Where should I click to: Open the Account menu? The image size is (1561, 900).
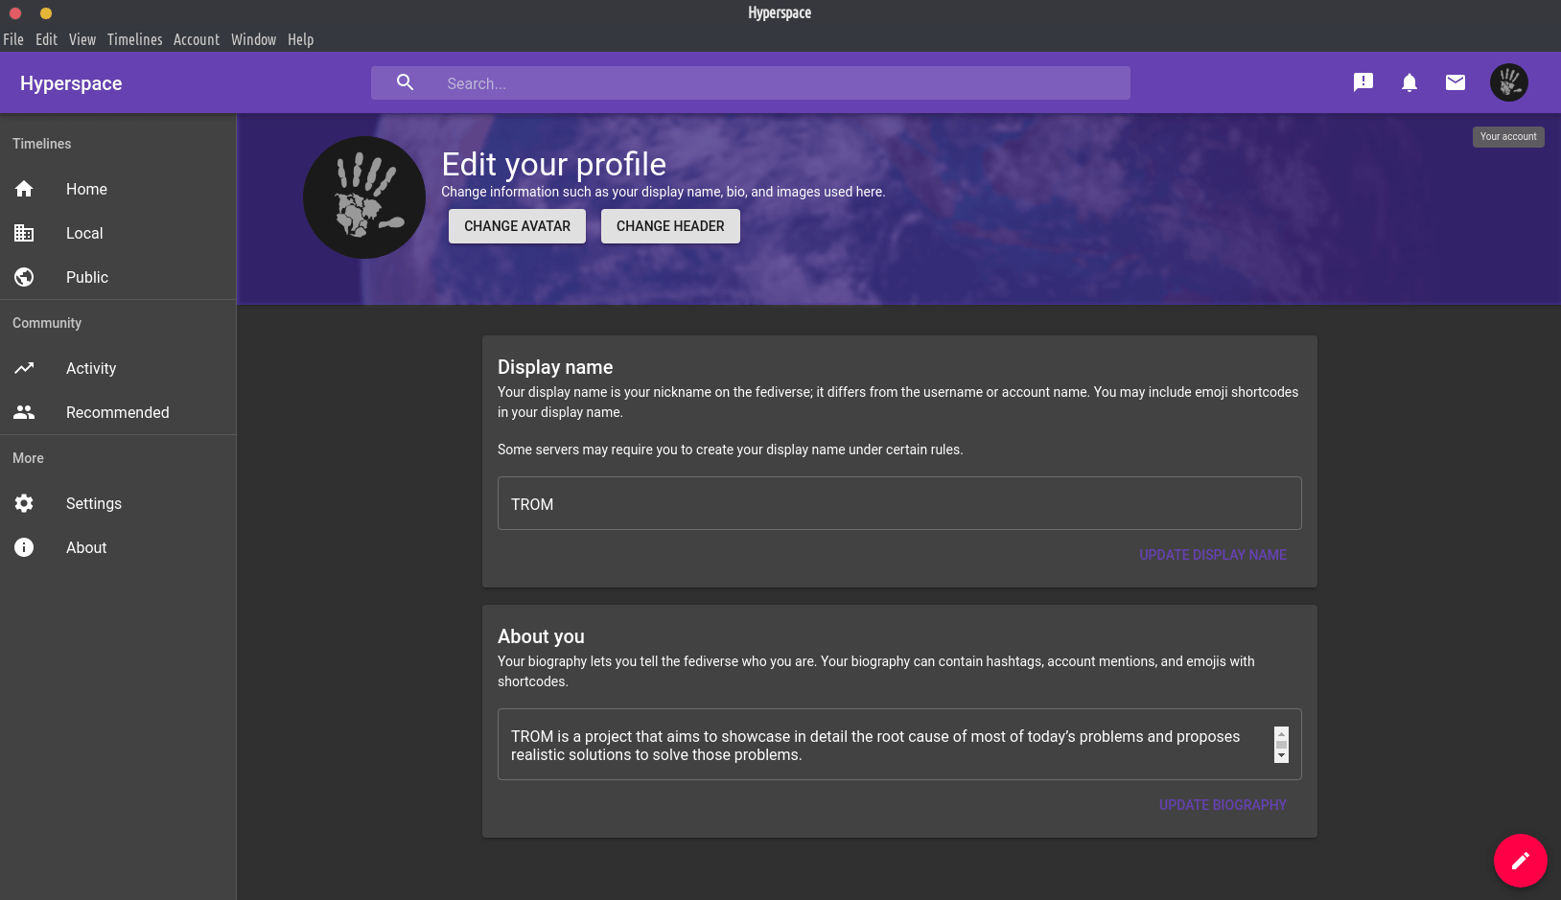[197, 39]
